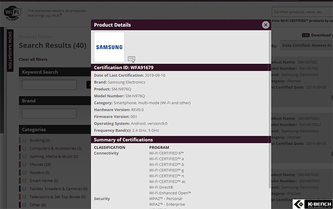
Task: Open the certificate icon beside Samsung logo
Action: point(132,59)
